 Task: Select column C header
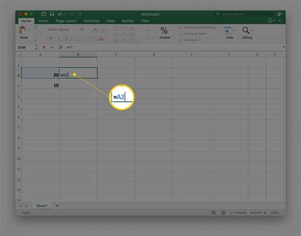pos(116,55)
